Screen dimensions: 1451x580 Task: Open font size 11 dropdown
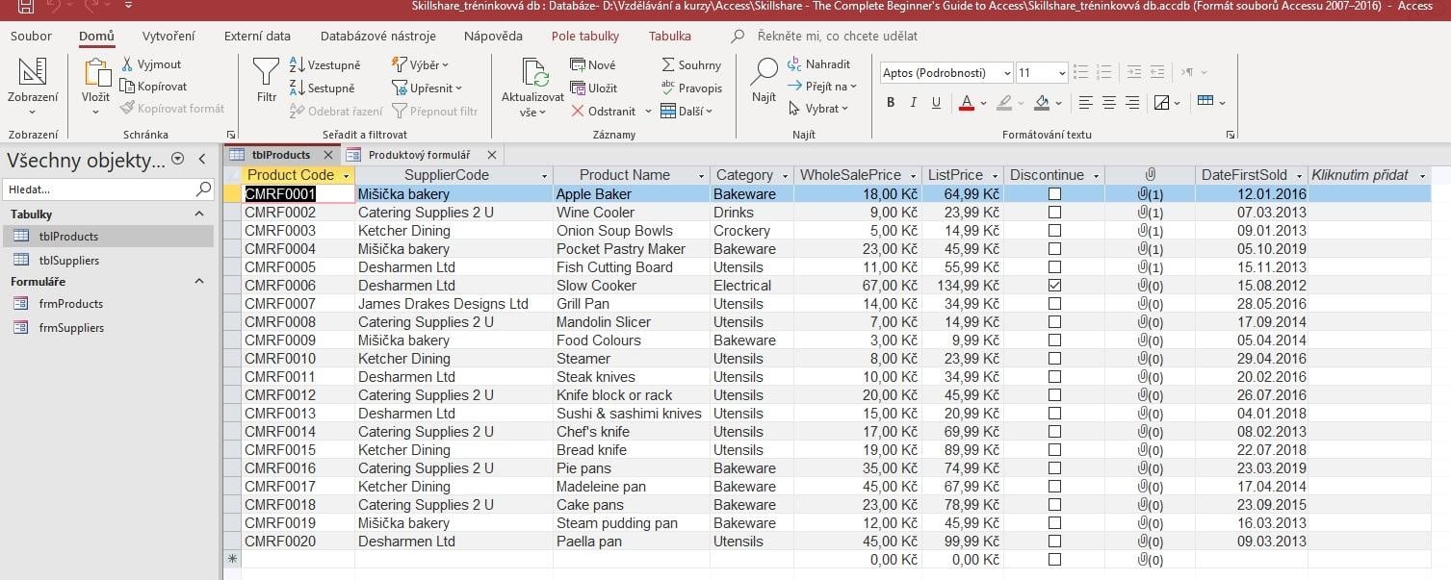[1062, 73]
